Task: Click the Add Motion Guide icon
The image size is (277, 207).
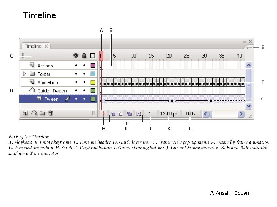Action: click(x=34, y=113)
